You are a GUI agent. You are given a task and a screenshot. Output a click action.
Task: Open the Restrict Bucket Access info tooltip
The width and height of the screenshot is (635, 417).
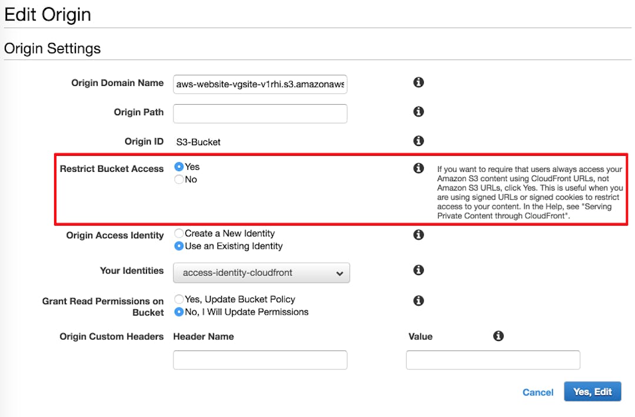pos(419,168)
